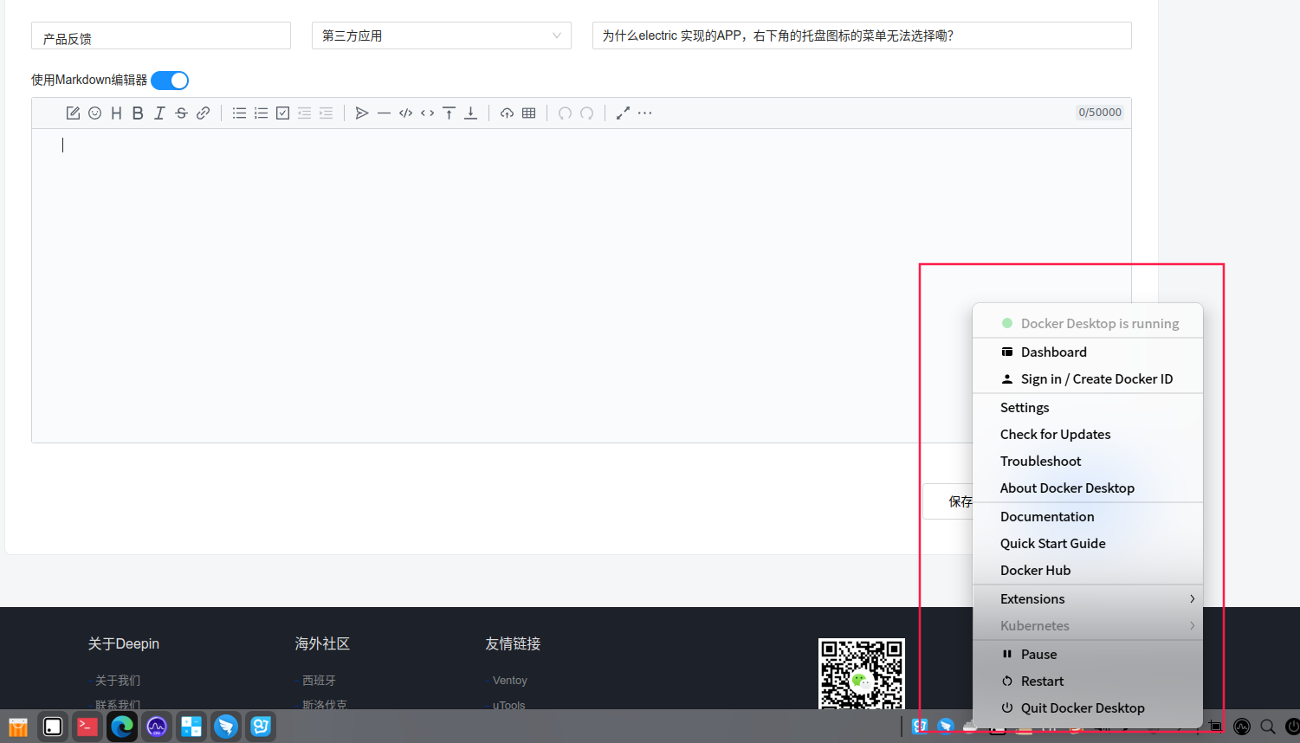Screen dimensions: 1300x743
Task: Insert an unordered bullet list
Action: click(239, 113)
